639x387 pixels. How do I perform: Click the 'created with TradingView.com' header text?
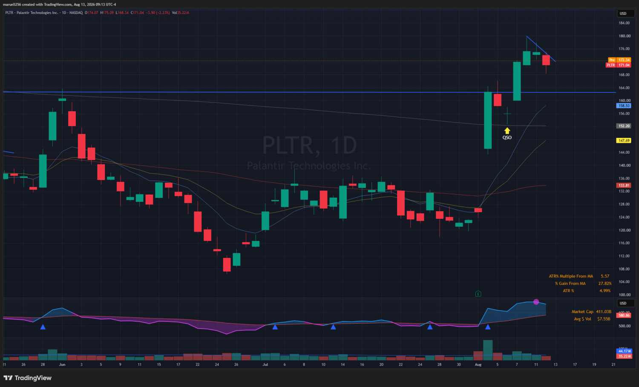click(x=47, y=4)
